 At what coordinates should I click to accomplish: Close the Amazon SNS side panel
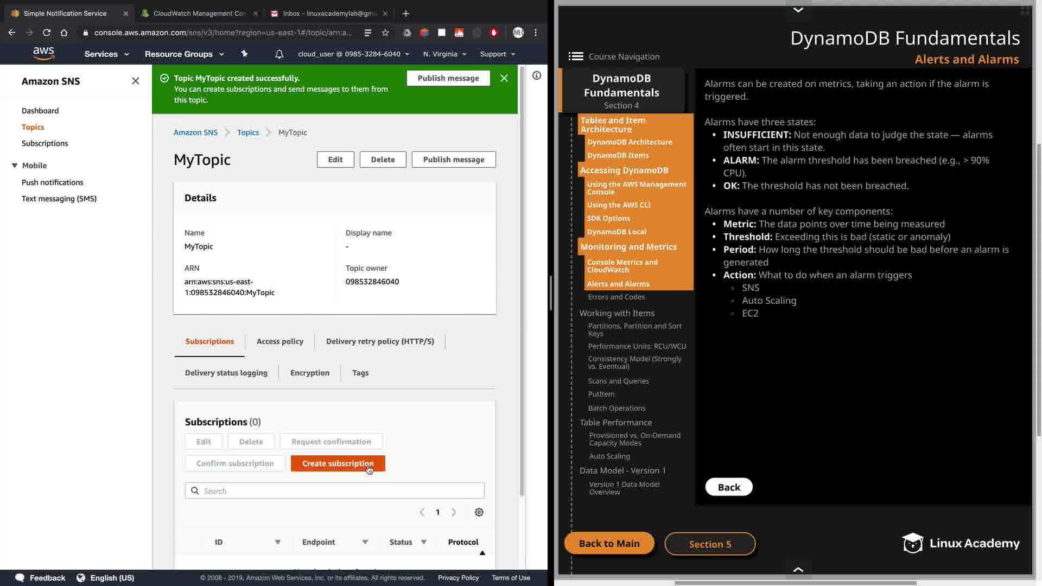(136, 81)
